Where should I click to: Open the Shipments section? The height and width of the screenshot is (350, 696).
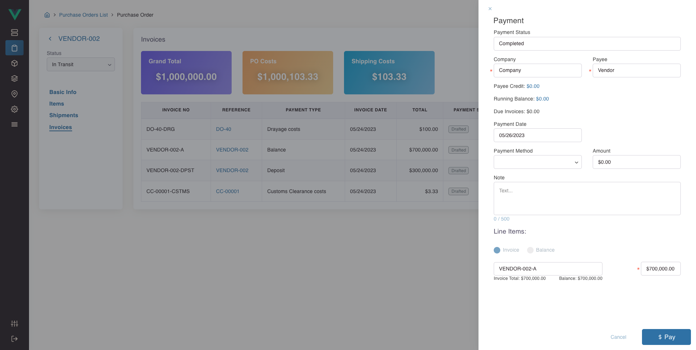pyautogui.click(x=64, y=115)
